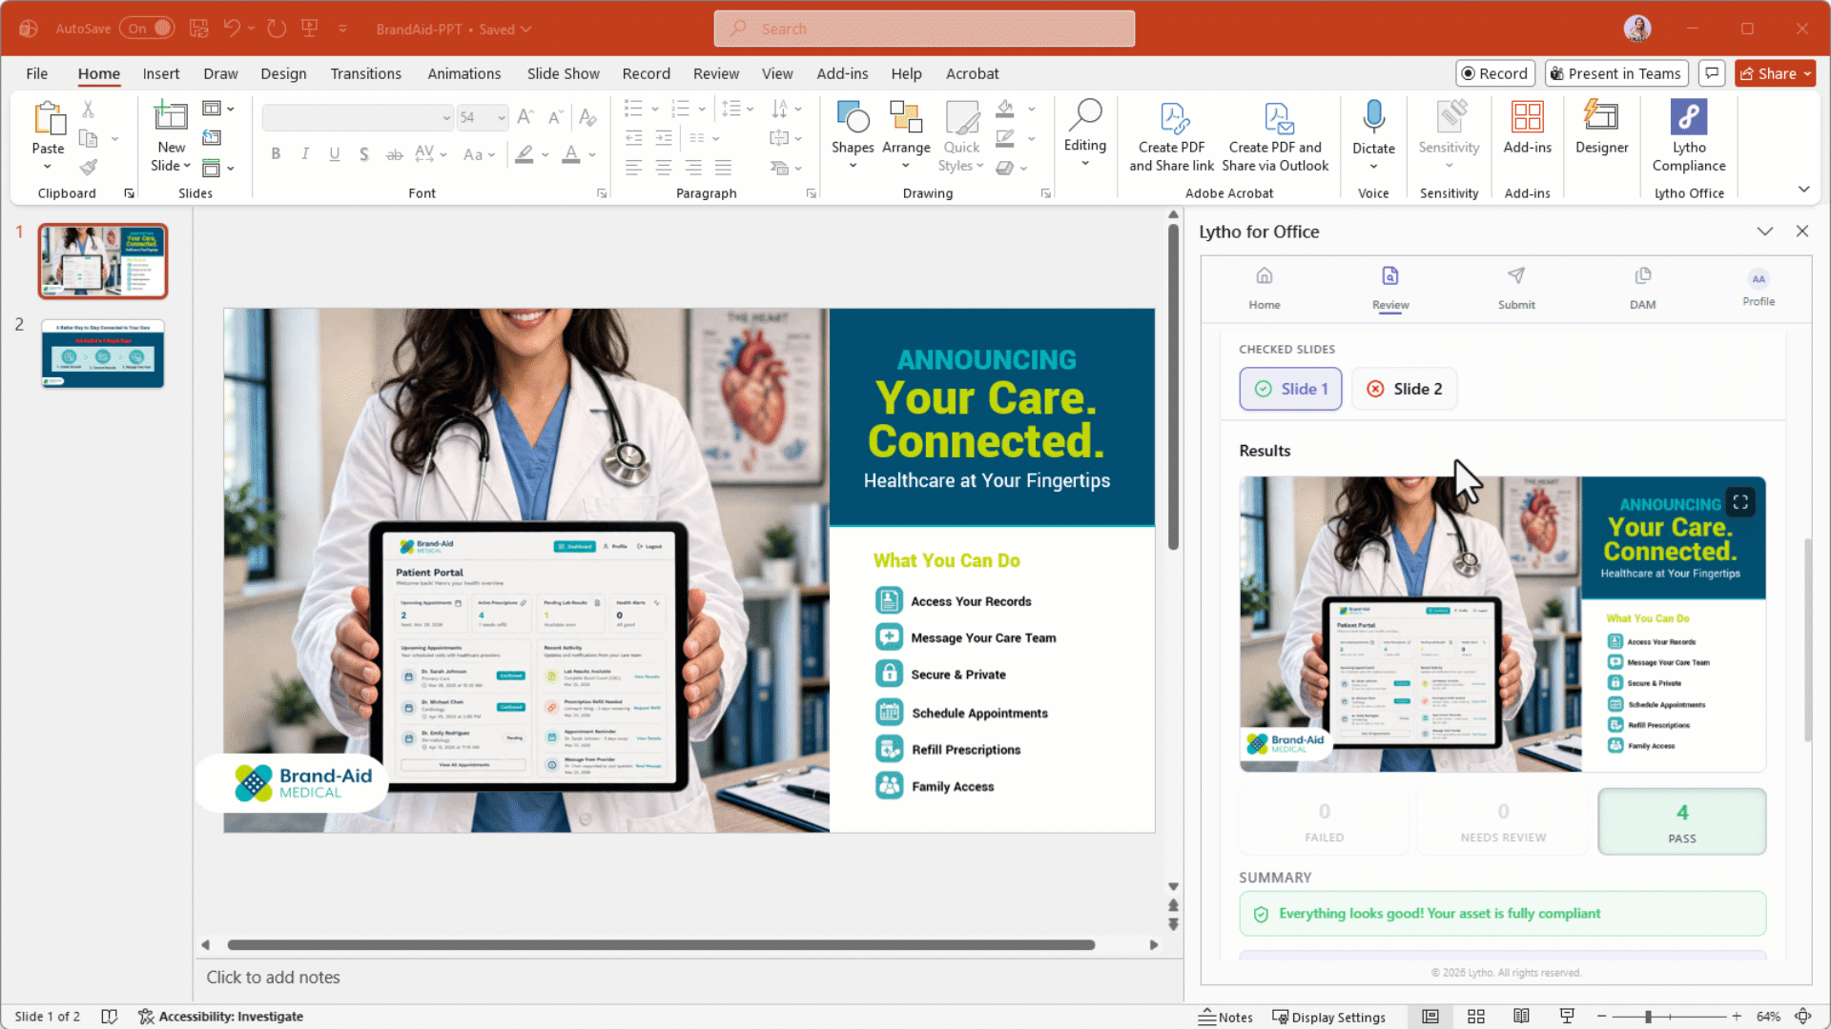Open the font color swatch
Viewport: 1831px width, 1029px height.
click(570, 153)
